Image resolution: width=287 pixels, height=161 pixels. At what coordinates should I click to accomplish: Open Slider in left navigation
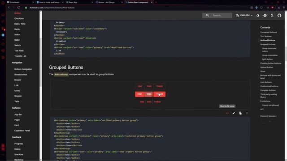17,40
